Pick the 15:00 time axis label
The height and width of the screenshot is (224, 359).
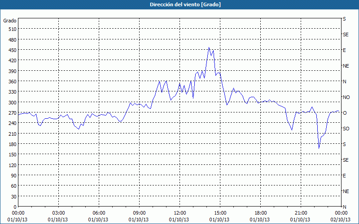[x=220, y=213]
